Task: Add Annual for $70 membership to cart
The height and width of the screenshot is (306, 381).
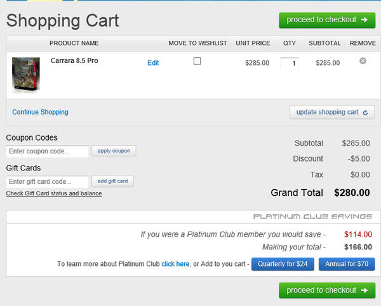Action: coord(347,264)
